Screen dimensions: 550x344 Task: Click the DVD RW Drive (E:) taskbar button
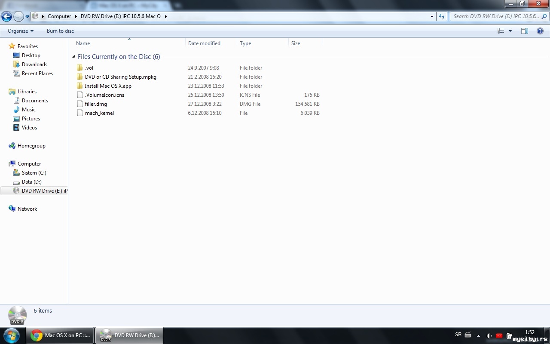129,335
